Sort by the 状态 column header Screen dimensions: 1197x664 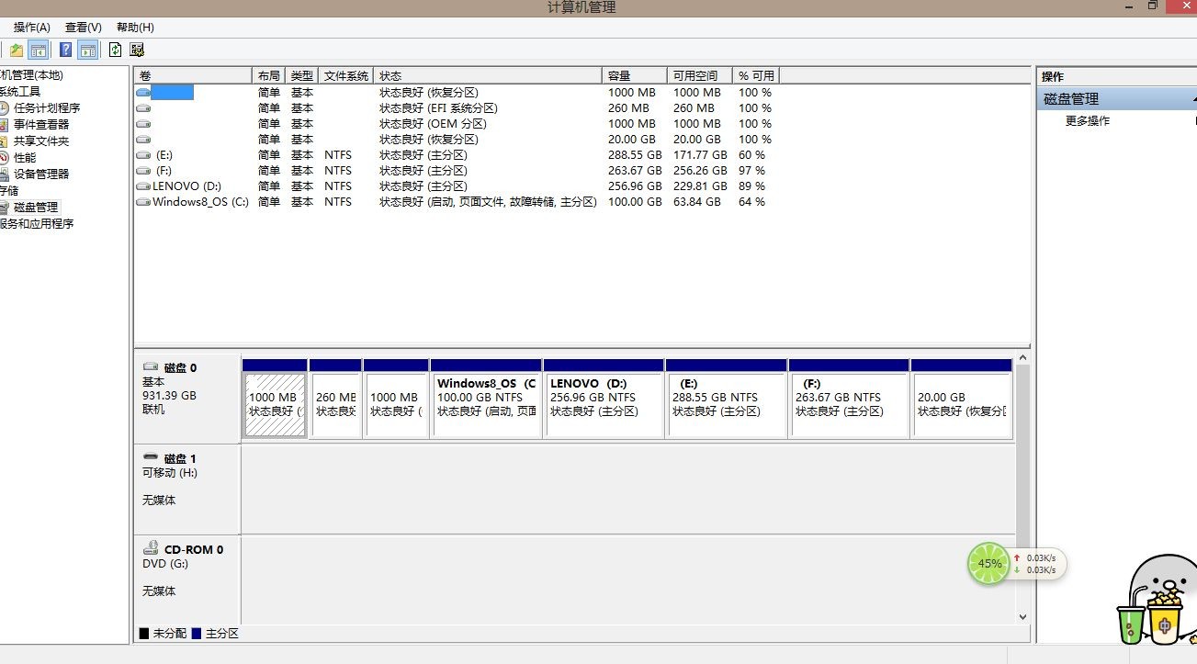coord(488,75)
